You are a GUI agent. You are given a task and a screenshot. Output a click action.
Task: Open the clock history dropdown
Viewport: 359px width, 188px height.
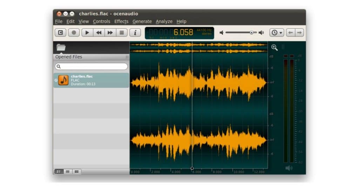tap(277, 33)
